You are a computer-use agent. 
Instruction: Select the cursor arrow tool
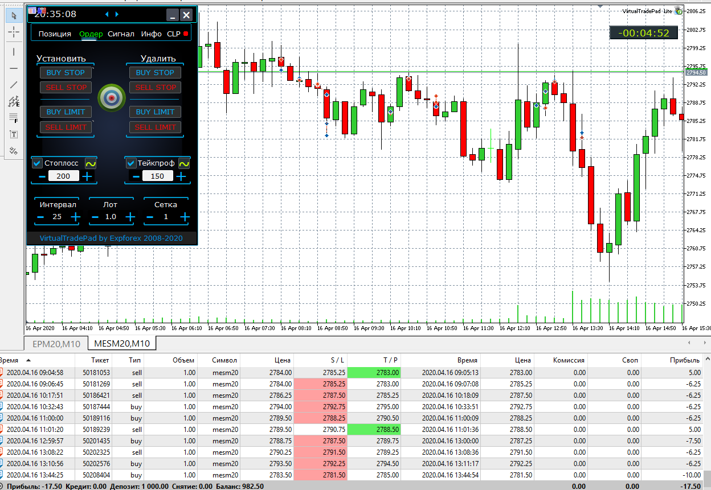pyautogui.click(x=14, y=15)
